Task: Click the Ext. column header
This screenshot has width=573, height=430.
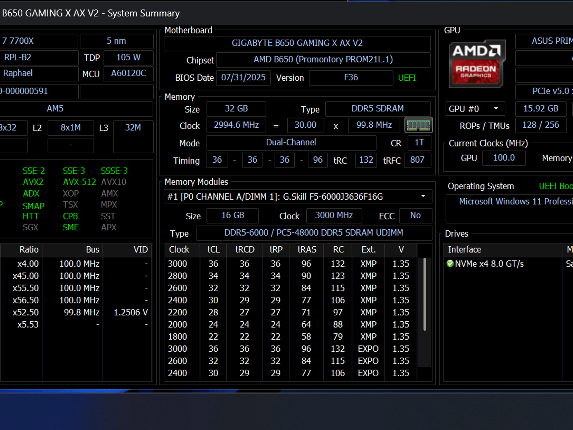Action: point(368,249)
